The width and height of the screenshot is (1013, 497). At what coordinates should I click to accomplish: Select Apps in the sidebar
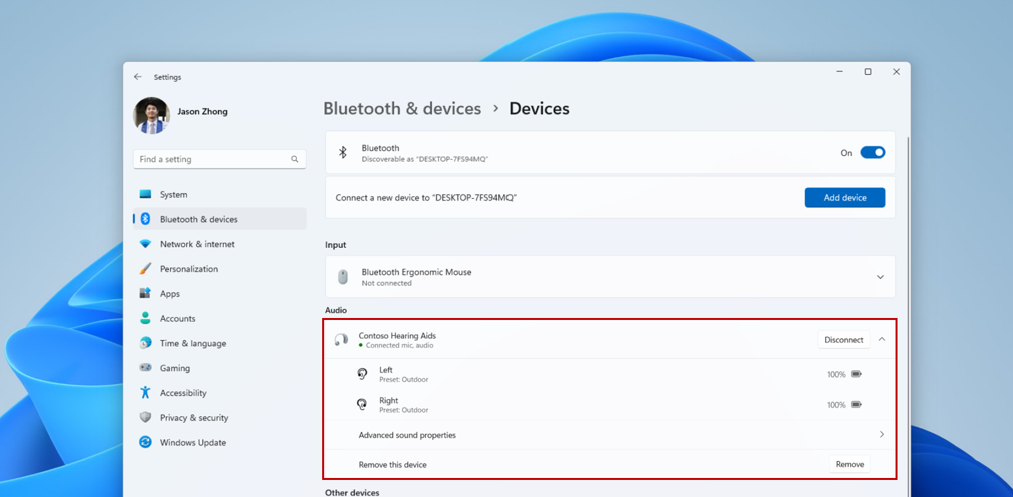click(169, 294)
